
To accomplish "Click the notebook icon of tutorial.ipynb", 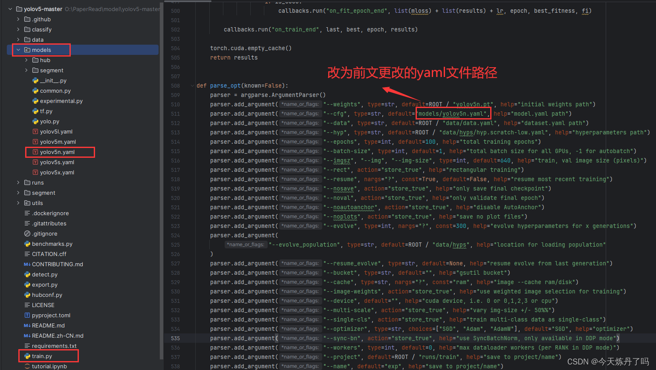I will [x=27, y=366].
